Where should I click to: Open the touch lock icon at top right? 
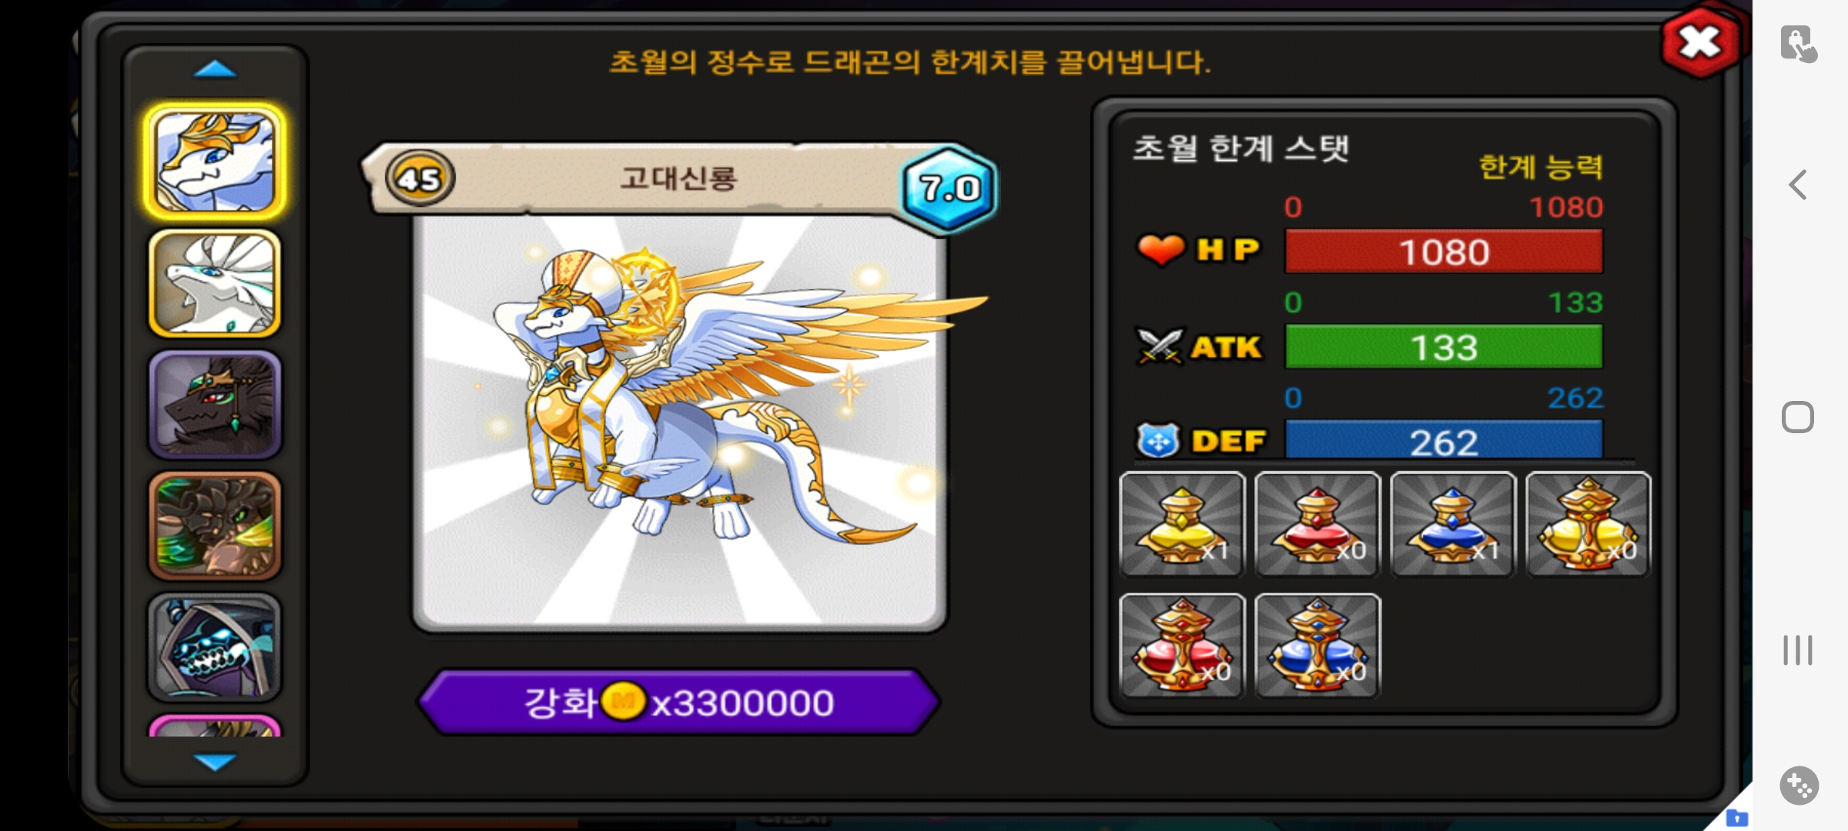[x=1799, y=43]
